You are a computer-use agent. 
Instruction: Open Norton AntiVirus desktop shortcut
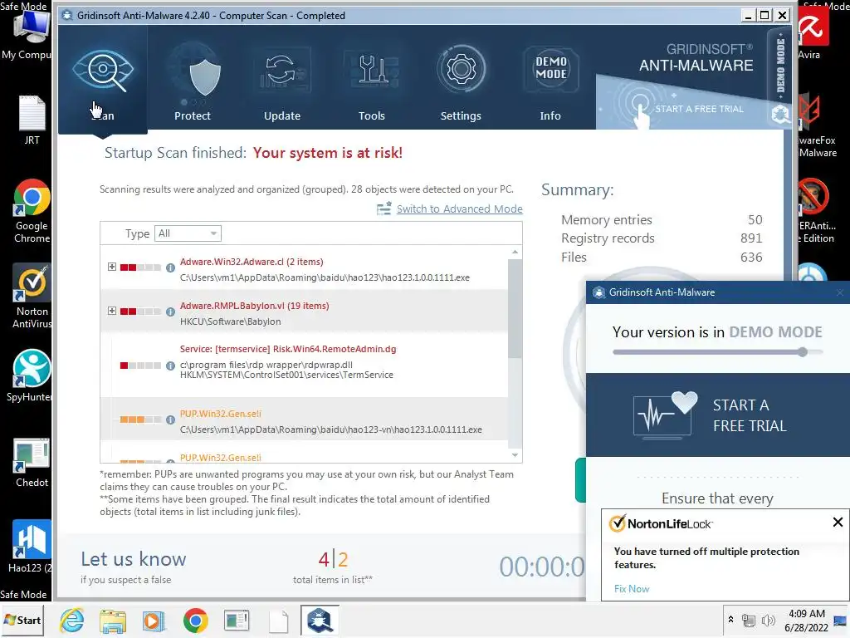[x=32, y=297]
